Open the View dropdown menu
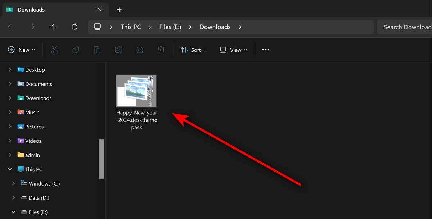The height and width of the screenshot is (219, 432). 234,50
